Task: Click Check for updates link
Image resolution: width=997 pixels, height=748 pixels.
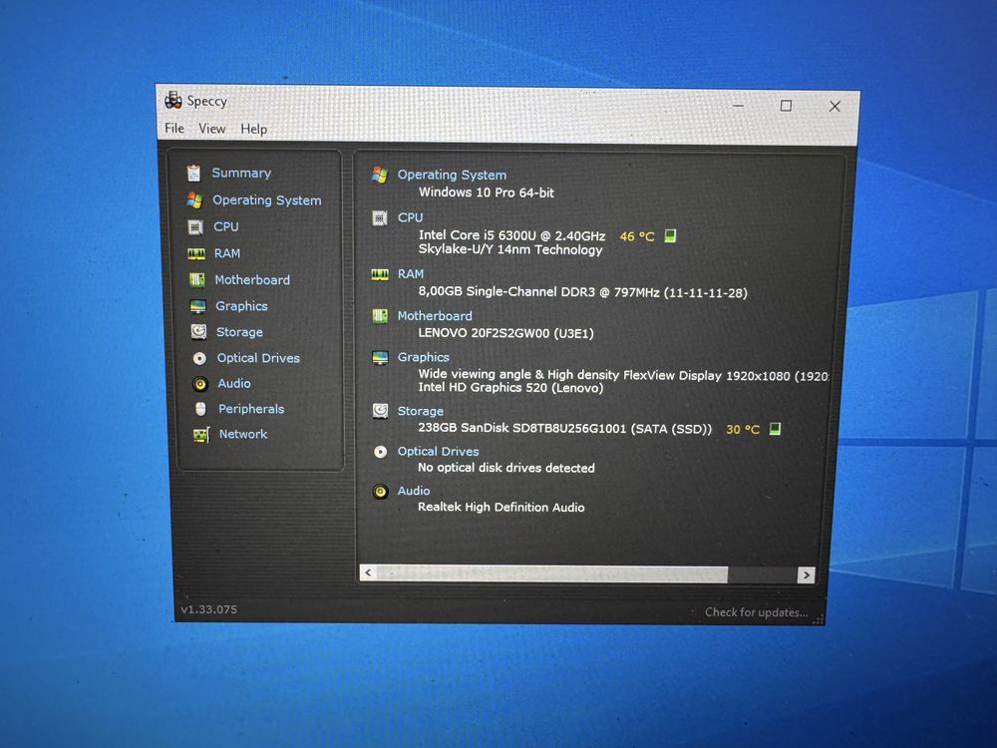Action: [756, 612]
